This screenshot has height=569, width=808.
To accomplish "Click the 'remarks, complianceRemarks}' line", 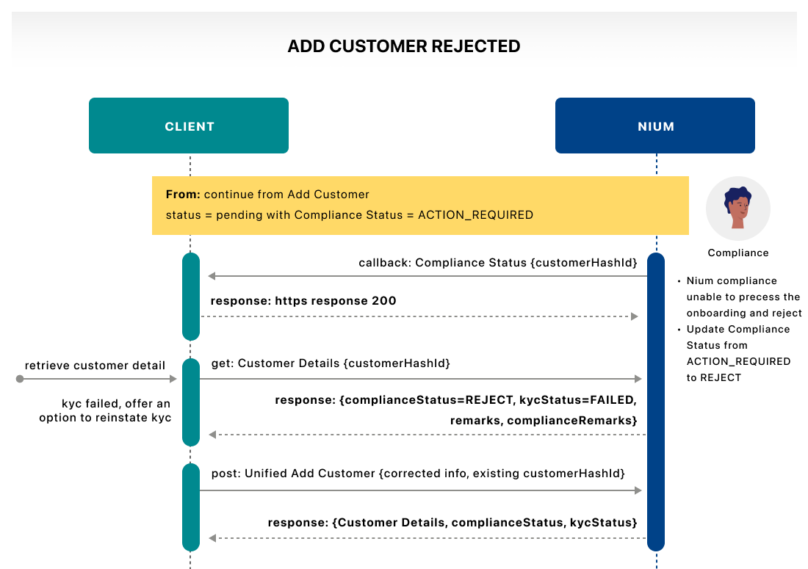I will pos(544,421).
